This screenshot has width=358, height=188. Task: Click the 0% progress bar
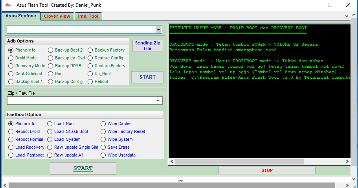(x=176, y=181)
